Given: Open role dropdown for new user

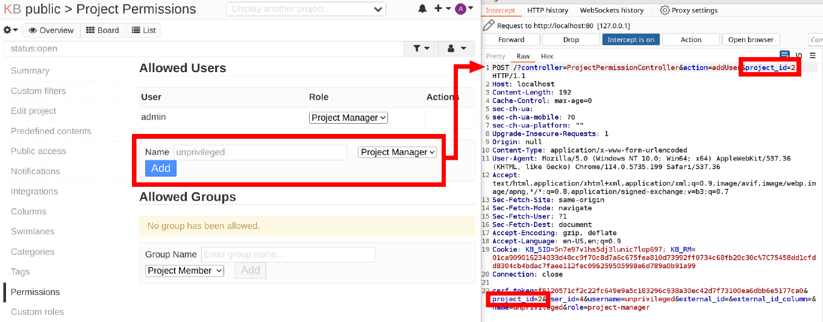Looking at the screenshot, I should (x=397, y=153).
